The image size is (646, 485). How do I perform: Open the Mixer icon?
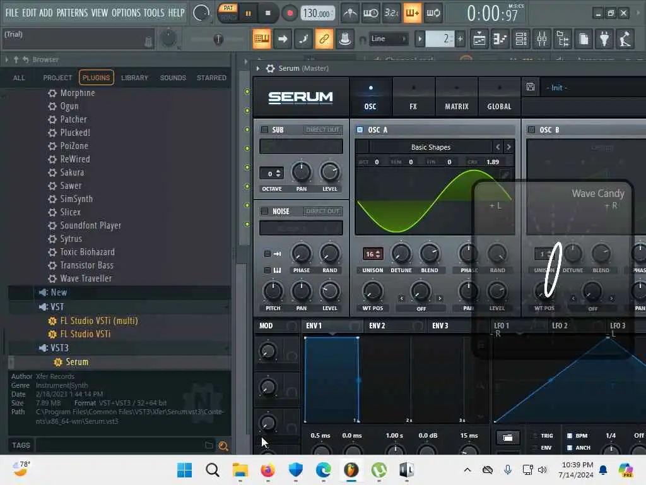542,39
